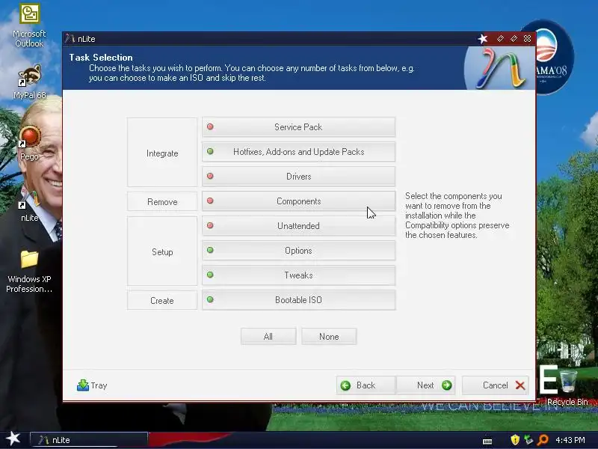Click the magnifier tray icon
598x449 pixels.
point(543,440)
